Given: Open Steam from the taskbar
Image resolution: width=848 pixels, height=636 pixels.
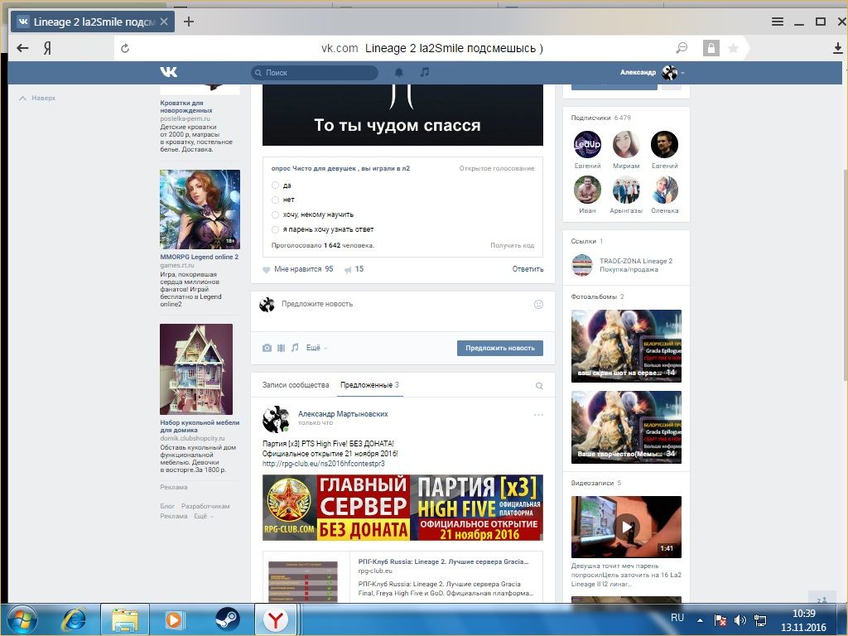Looking at the screenshot, I should 227,619.
